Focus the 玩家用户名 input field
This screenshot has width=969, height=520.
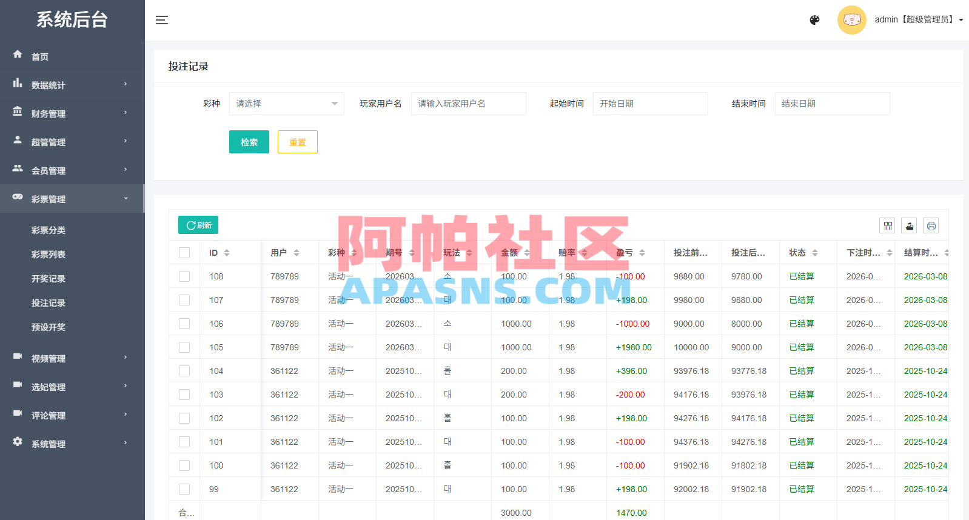tap(469, 104)
